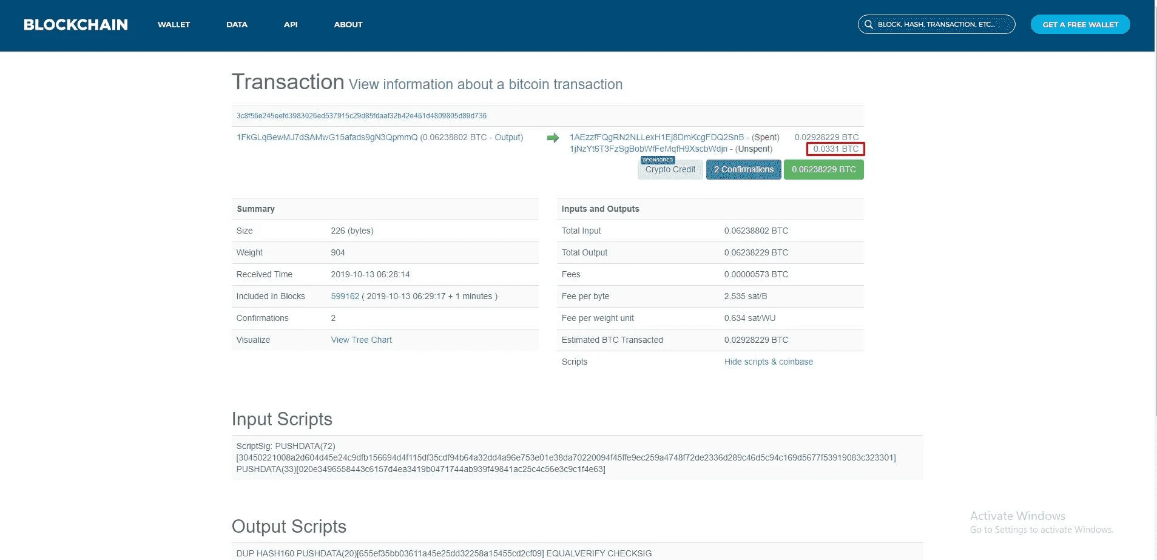This screenshot has width=1157, height=560.
Task: Click the GET A FREE WALLET button
Action: click(x=1080, y=24)
